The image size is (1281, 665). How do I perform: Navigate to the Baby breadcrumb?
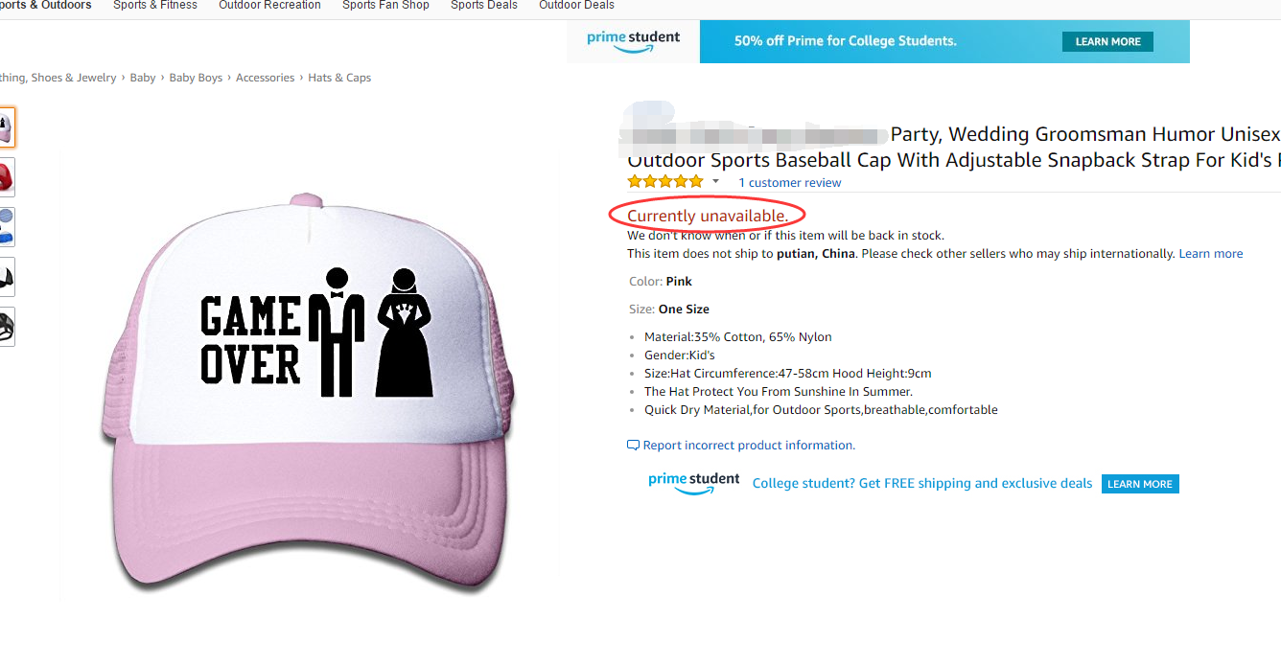[143, 78]
